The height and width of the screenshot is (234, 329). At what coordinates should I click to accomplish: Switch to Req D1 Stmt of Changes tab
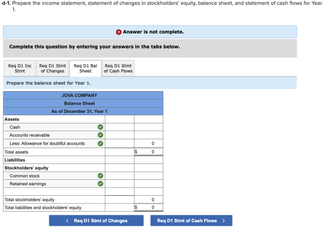click(52, 68)
